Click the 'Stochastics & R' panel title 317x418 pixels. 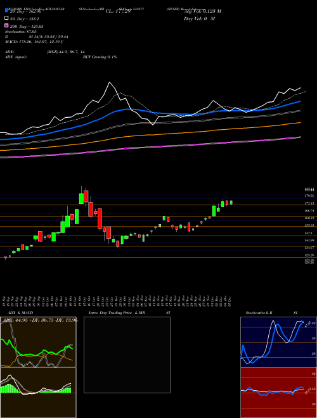click(259, 313)
